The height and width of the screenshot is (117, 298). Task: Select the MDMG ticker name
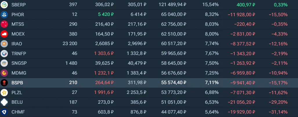click(x=19, y=73)
